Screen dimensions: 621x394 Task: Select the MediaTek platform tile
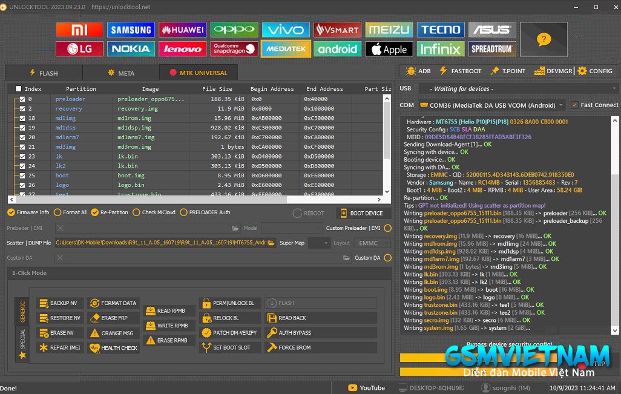pos(286,49)
